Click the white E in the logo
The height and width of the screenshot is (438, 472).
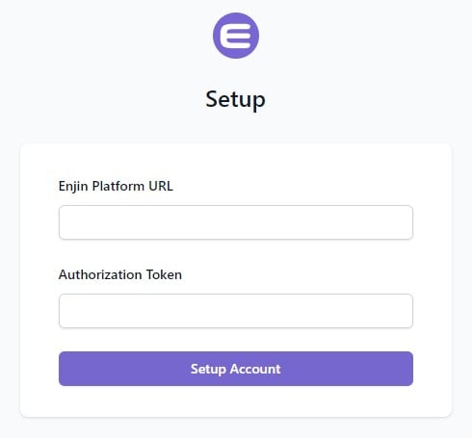236,36
